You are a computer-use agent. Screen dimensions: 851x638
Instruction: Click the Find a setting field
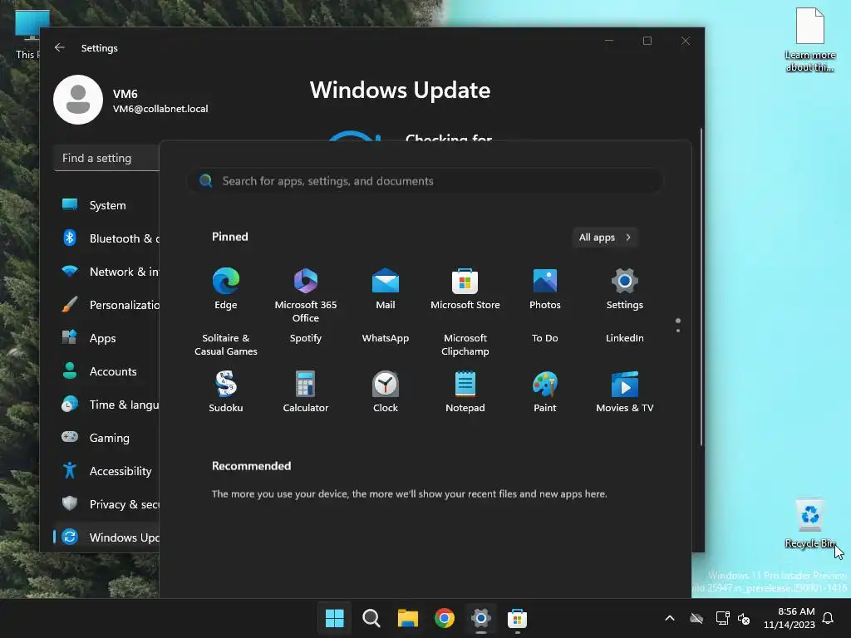tap(106, 158)
